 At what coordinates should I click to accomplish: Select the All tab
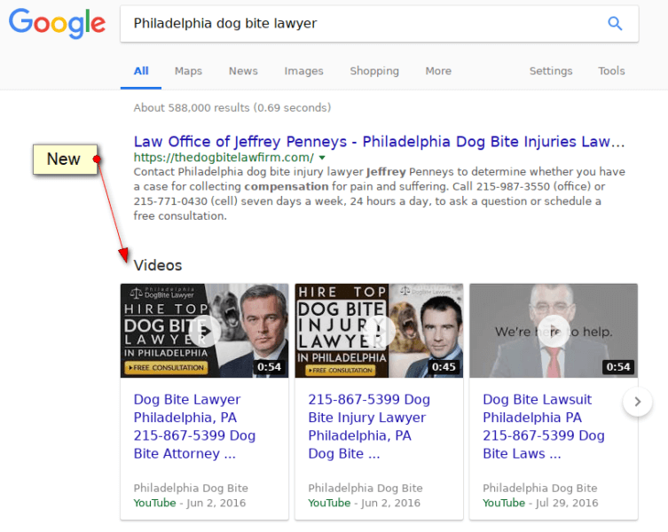[141, 71]
